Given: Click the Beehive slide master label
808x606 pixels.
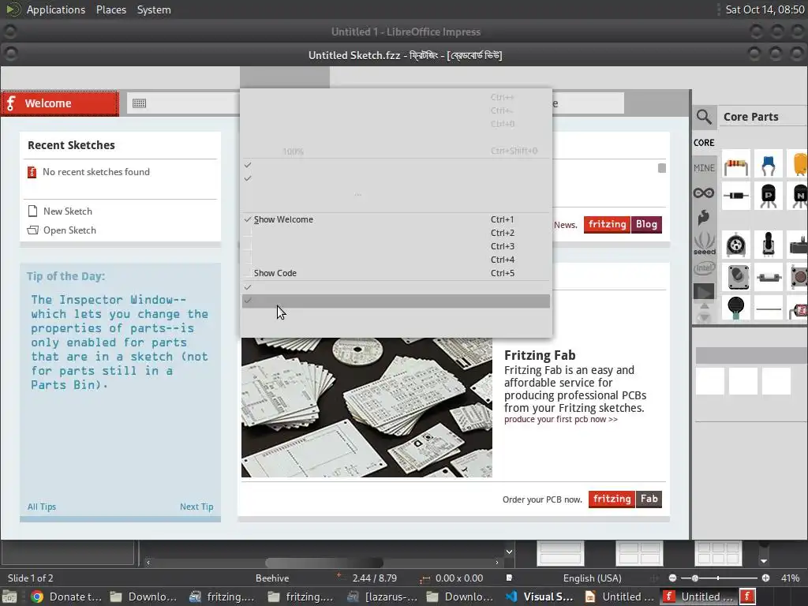Looking at the screenshot, I should (272, 578).
